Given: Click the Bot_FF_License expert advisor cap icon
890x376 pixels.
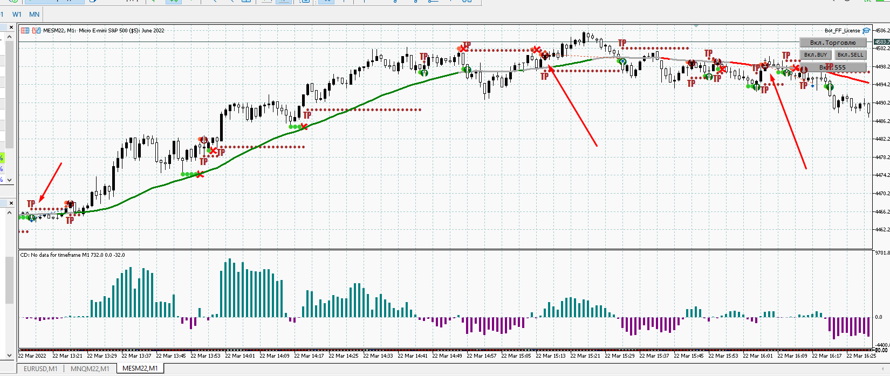Looking at the screenshot, I should tap(866, 31).
